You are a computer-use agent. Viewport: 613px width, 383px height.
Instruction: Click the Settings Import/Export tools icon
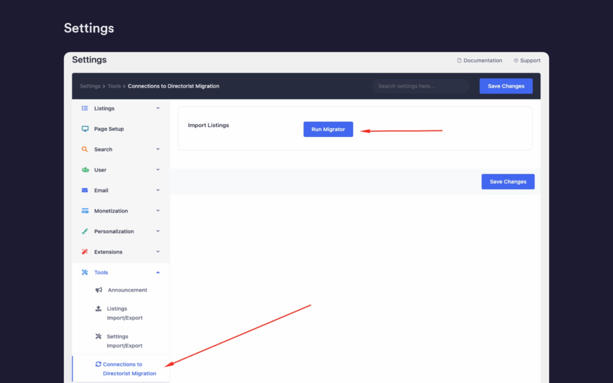pyautogui.click(x=99, y=336)
